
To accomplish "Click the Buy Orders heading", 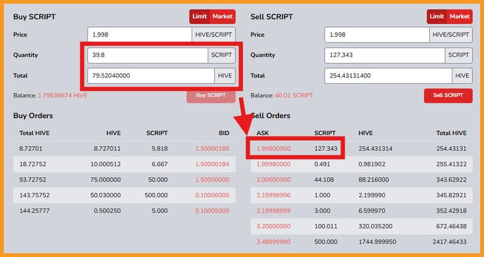I will [x=33, y=116].
